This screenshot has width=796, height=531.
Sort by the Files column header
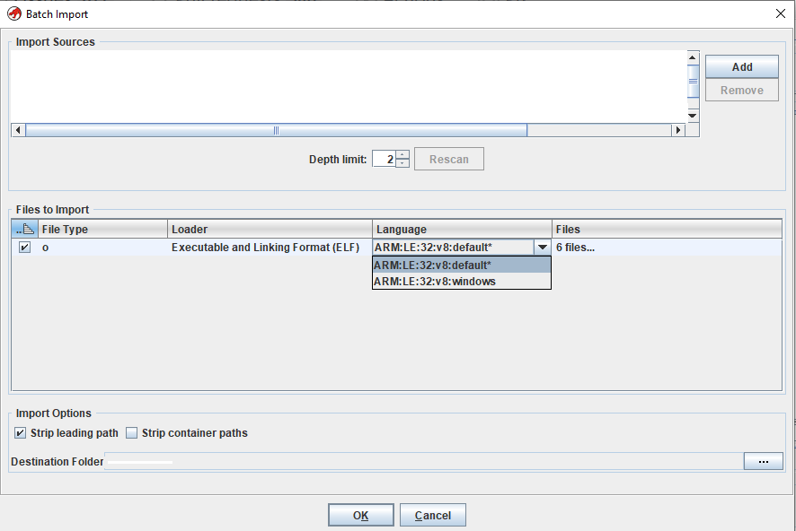coord(667,229)
